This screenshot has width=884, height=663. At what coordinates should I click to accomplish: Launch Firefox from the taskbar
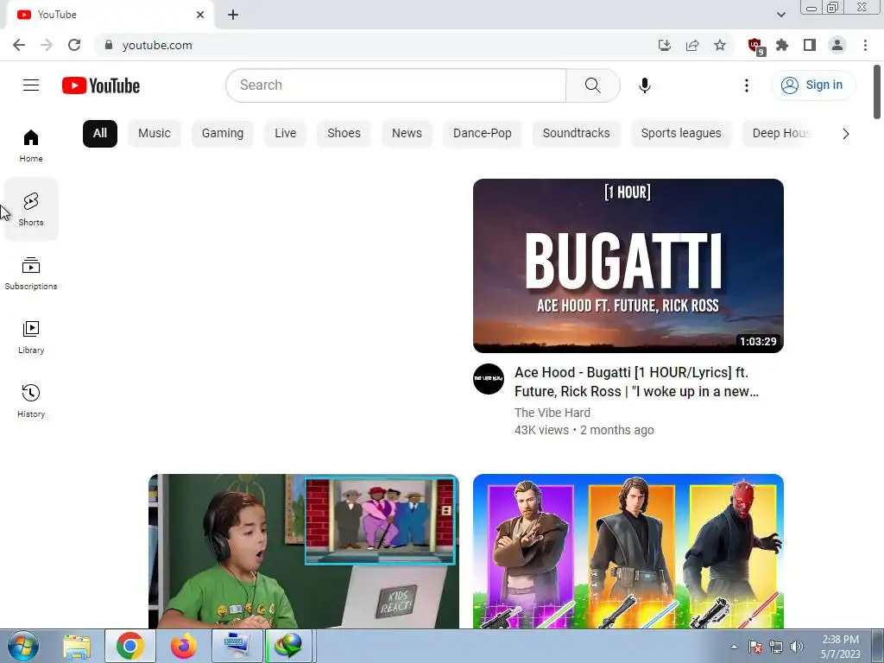click(184, 646)
